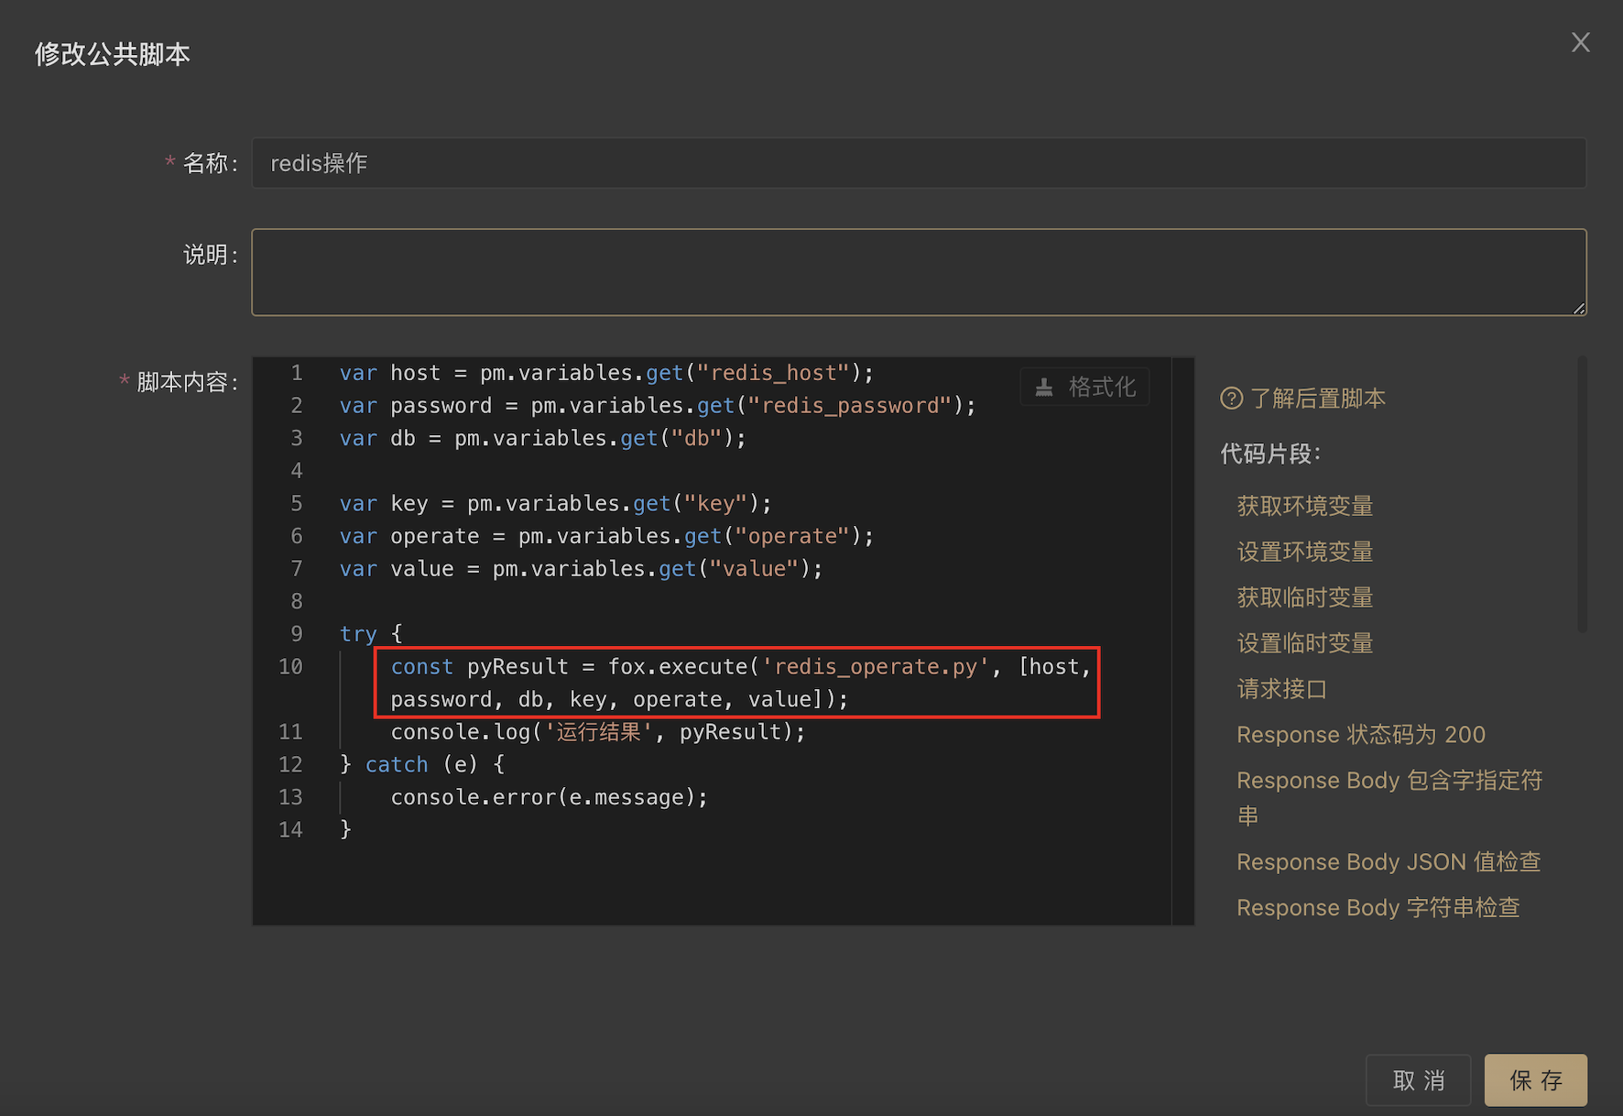The width and height of the screenshot is (1623, 1116).
Task: Click the snippet list vertical scrollbar
Action: 1582,495
